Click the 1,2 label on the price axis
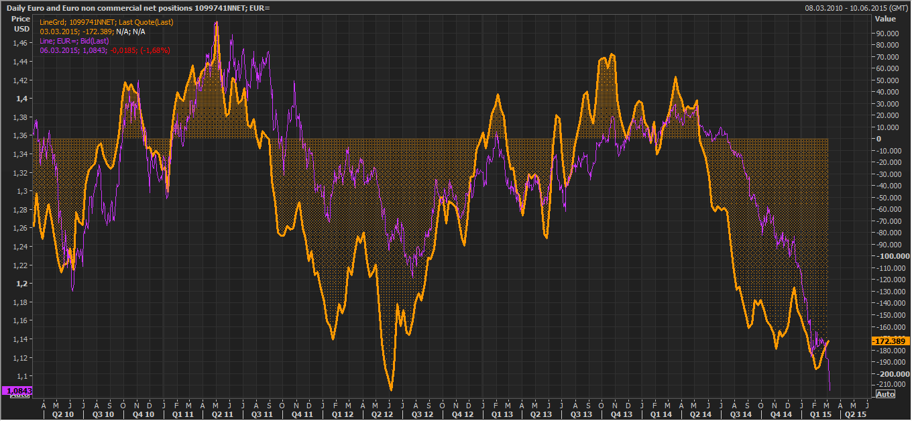The width and height of the screenshot is (912, 421). click(x=23, y=284)
